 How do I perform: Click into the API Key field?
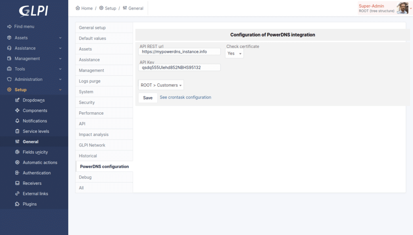pyautogui.click(x=179, y=68)
